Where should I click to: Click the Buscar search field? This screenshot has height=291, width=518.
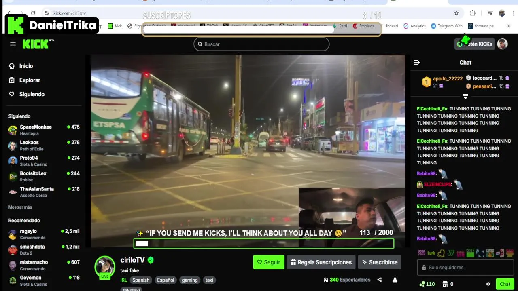point(261,44)
